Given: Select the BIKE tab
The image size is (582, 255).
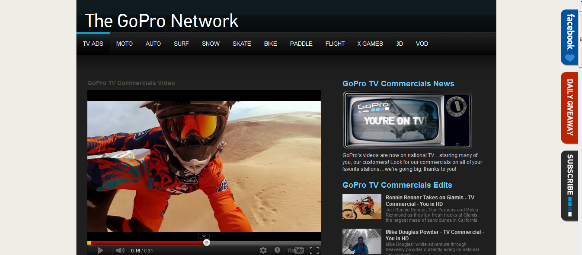Looking at the screenshot, I should point(271,44).
